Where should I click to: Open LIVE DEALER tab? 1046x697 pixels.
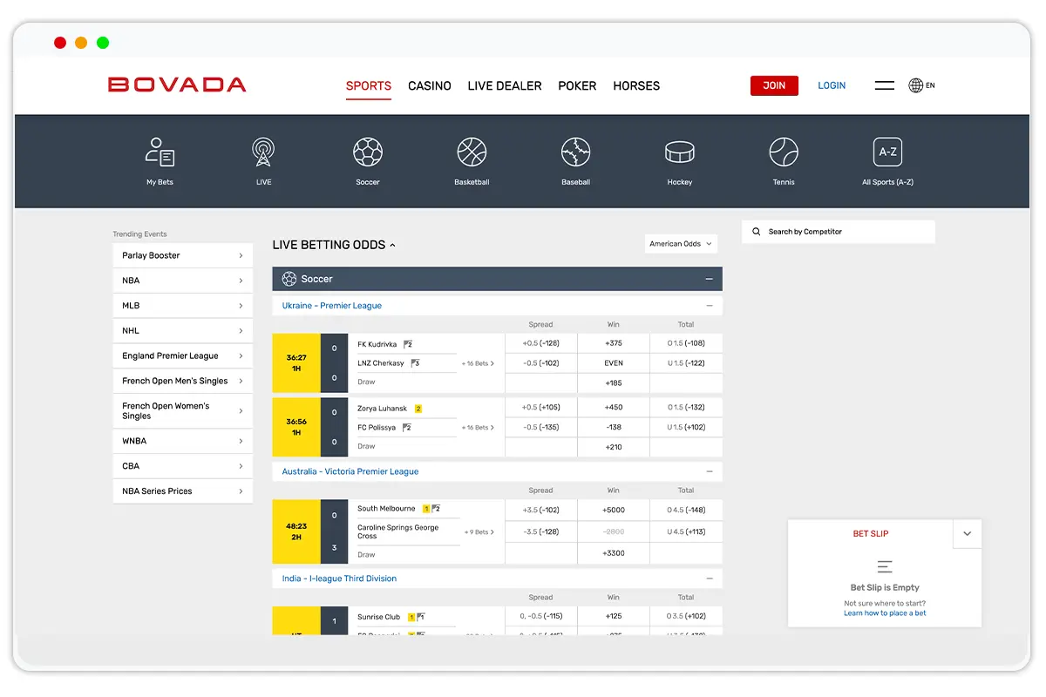[x=505, y=85]
